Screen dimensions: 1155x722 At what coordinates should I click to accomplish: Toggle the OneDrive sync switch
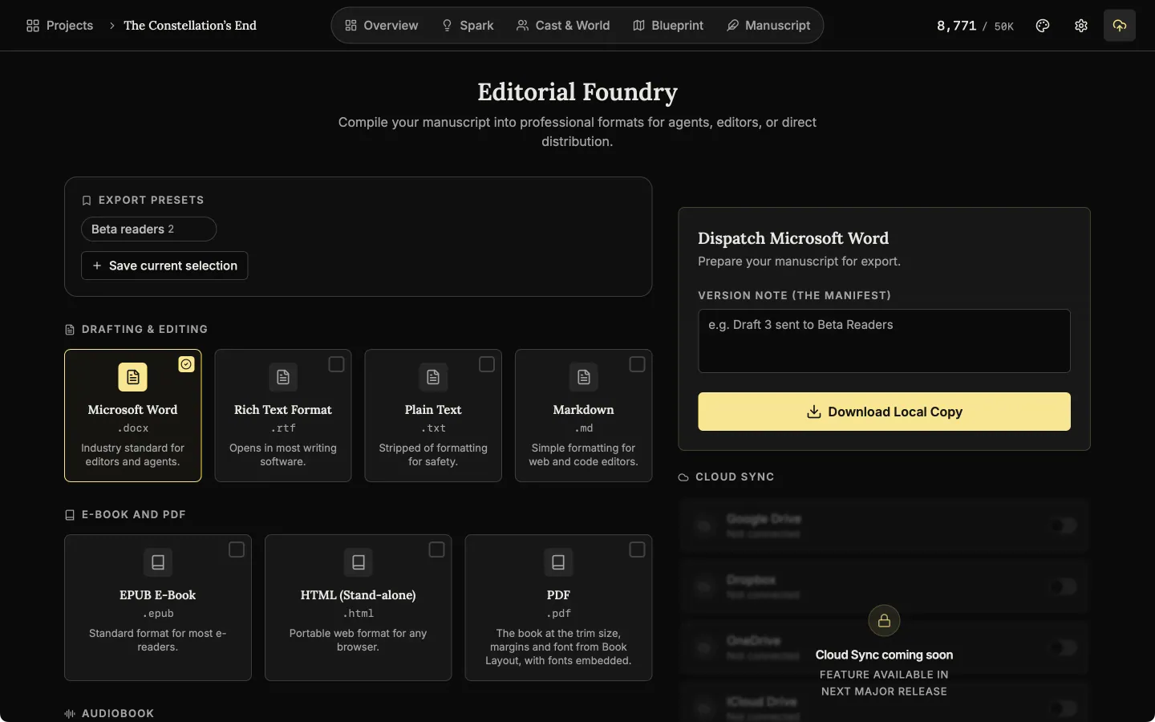(x=1064, y=647)
